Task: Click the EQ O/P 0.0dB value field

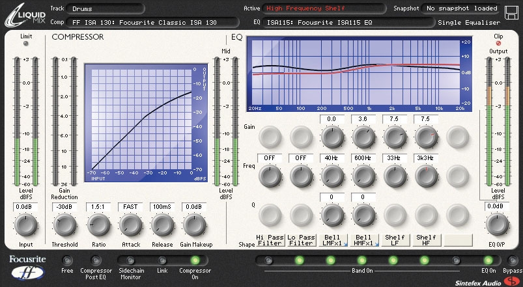Action: [497, 206]
